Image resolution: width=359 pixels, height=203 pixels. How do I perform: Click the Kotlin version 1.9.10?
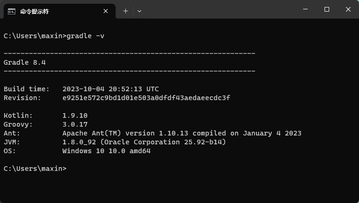(75, 115)
